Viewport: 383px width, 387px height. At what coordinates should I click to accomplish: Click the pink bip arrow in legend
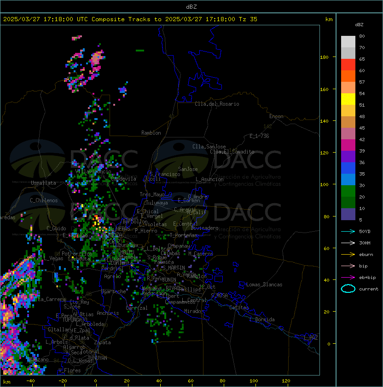coord(348,266)
